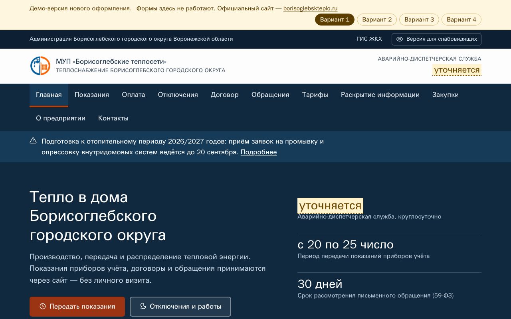Switch to Вариант 4 design
This screenshot has height=319, width=511.
[x=461, y=20]
